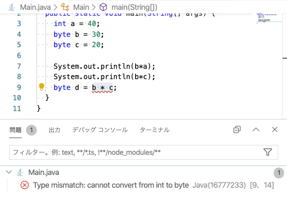
Task: Switch to the 出力 tab
Action: click(55, 130)
